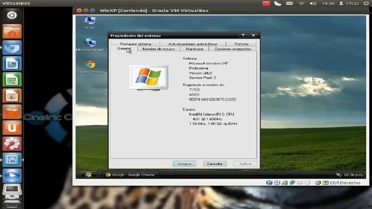Open LibreOffice Writer from the launcher
This screenshot has height=209, width=372.
tap(12, 63)
